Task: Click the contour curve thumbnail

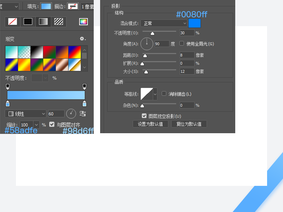Action: point(147,94)
